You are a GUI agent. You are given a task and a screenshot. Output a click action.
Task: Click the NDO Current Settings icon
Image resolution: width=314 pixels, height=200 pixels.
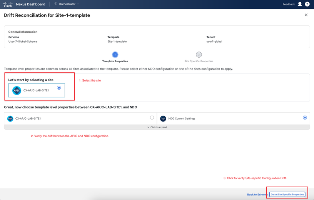click(x=163, y=118)
